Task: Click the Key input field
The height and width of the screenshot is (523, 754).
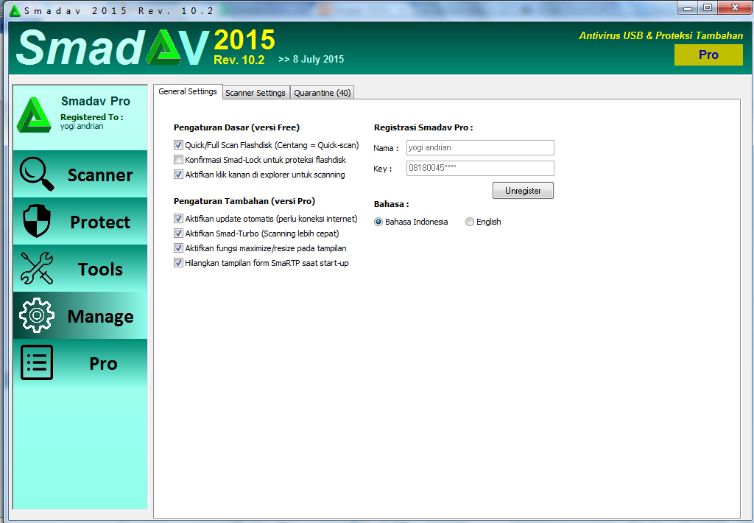Action: tap(480, 168)
